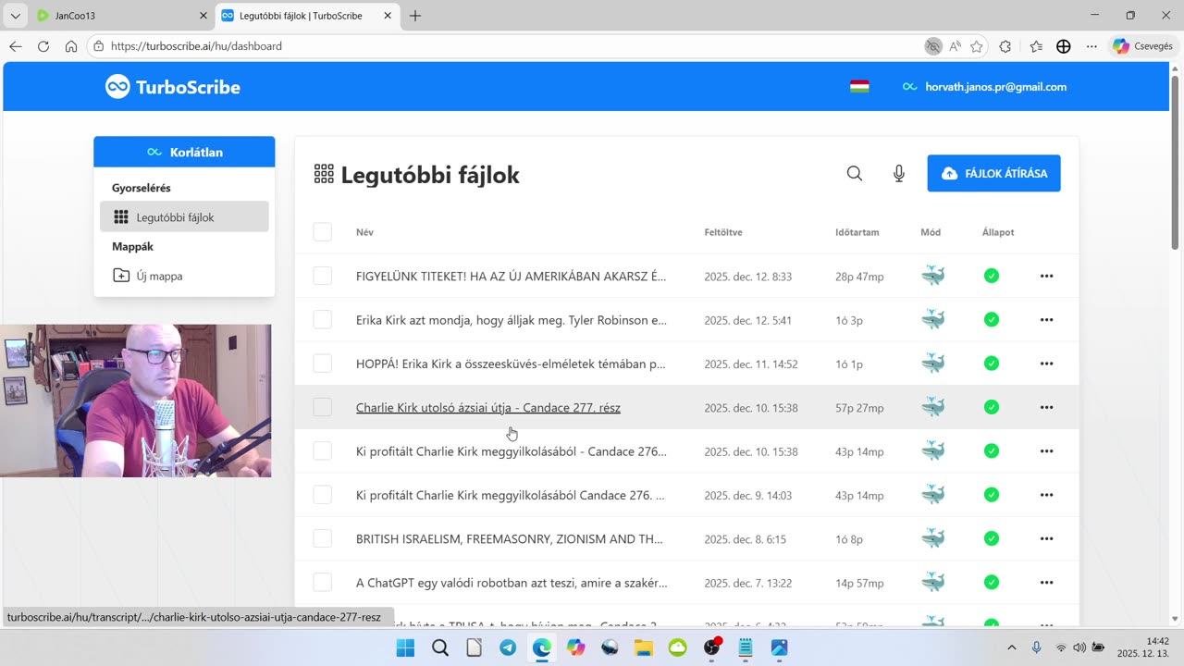Open horvath.janos.pr@gmail.com account link

pyautogui.click(x=984, y=87)
